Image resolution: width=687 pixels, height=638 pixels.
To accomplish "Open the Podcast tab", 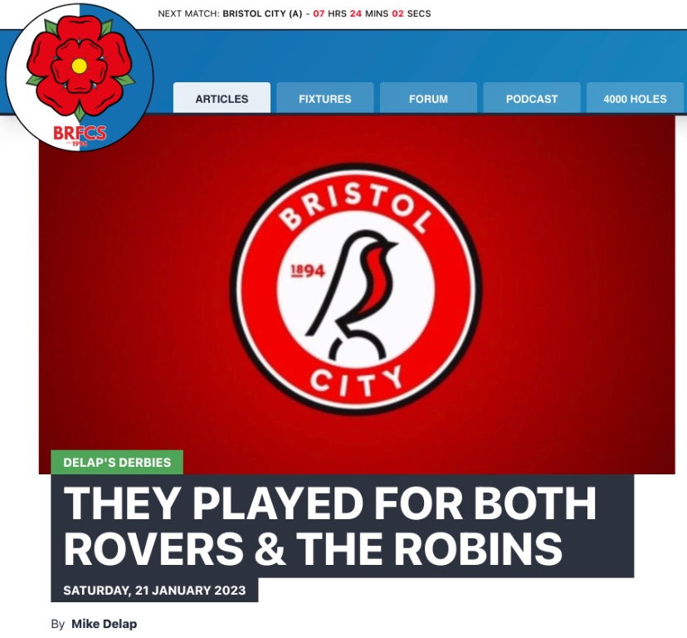I will point(532,98).
